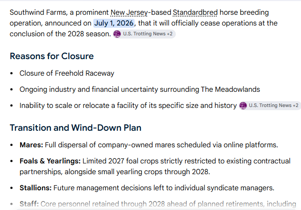Click the bold Stallions: label
301x210 pixels.
[35, 188]
